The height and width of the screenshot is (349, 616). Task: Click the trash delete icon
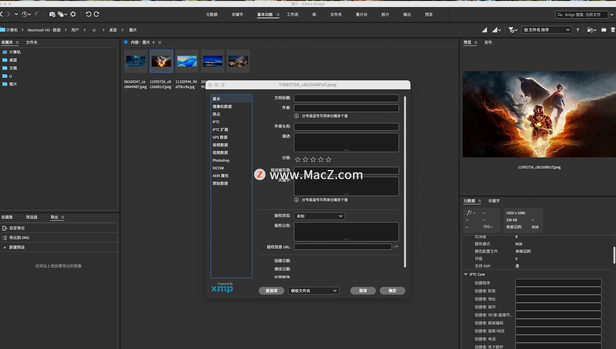pyautogui.click(x=613, y=30)
